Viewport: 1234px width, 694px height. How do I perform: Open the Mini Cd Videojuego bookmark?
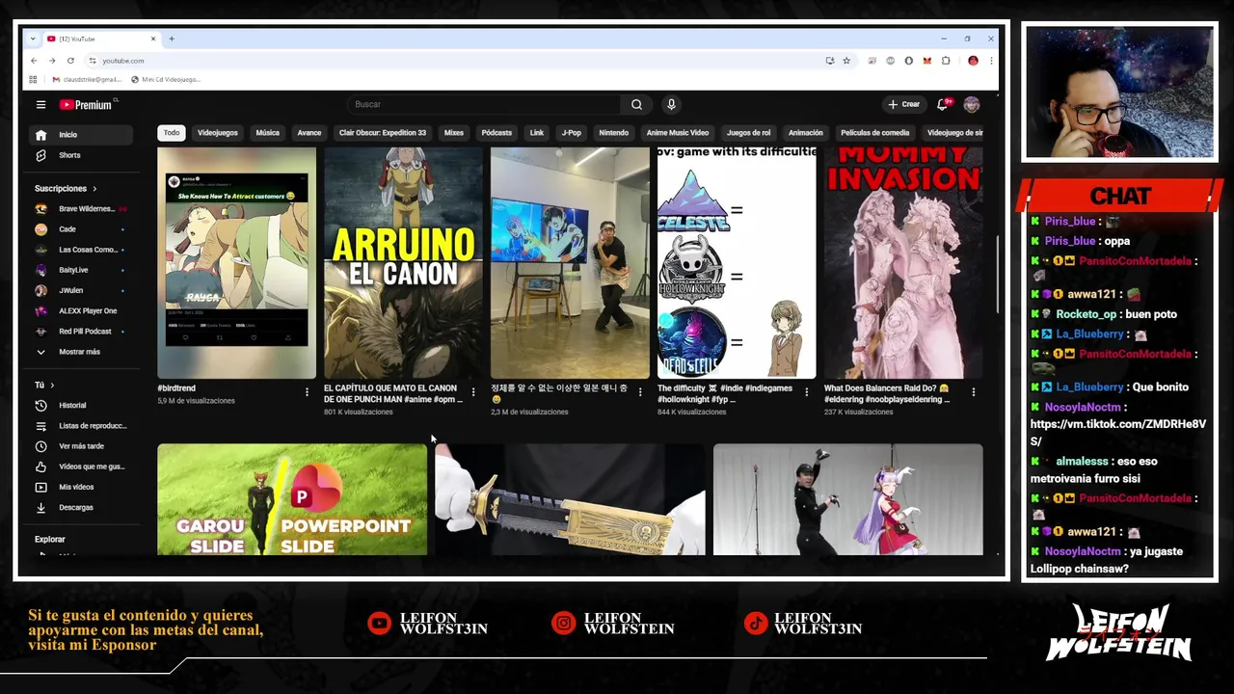click(165, 79)
